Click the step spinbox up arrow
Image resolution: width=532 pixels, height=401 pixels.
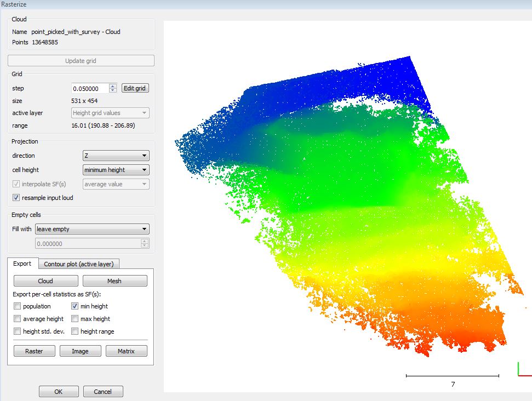113,86
